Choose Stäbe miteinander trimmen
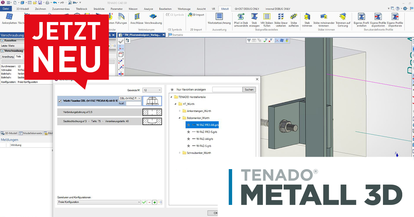Image resolution: width=414 pixels, height=217 pixels. 324,20
